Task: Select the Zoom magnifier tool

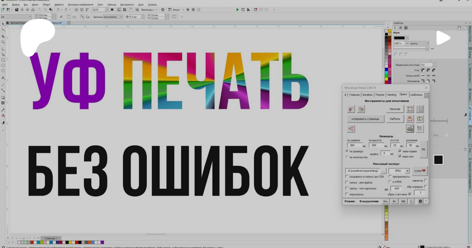Action: 3,42
